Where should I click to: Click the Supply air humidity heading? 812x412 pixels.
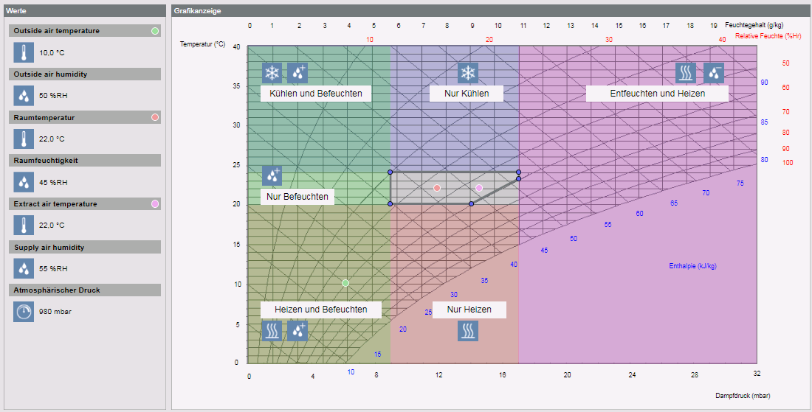coord(85,247)
